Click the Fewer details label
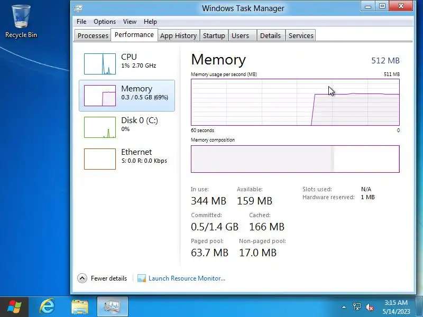Image resolution: width=423 pixels, height=317 pixels. pos(109,278)
